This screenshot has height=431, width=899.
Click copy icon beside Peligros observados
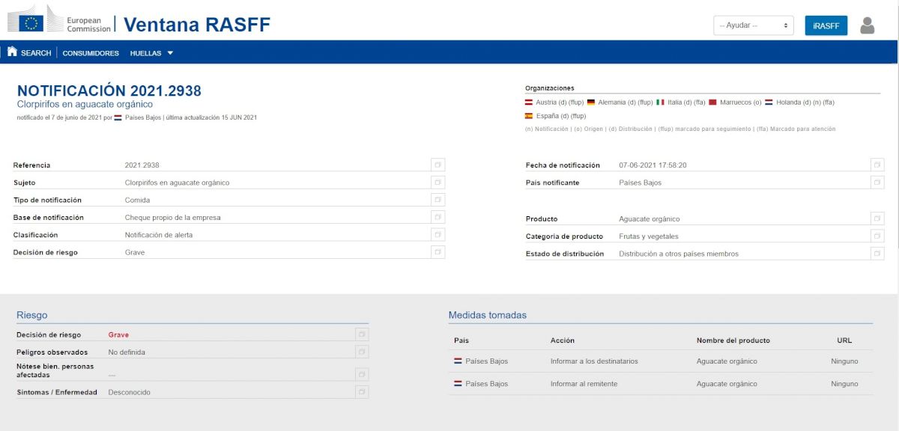point(362,352)
